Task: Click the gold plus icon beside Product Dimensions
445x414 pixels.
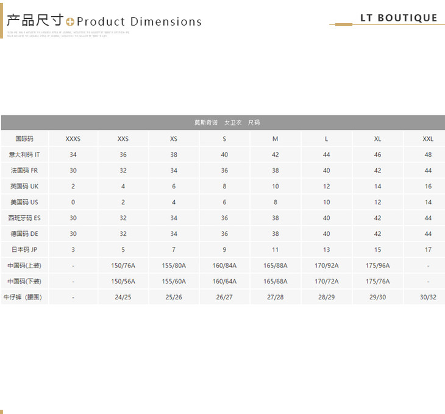Action: (70, 22)
